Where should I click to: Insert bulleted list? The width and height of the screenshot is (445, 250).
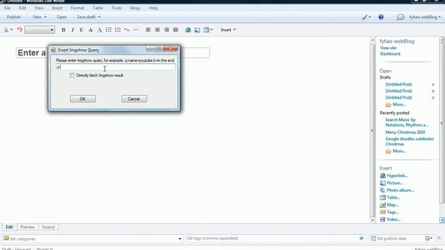point(118,30)
